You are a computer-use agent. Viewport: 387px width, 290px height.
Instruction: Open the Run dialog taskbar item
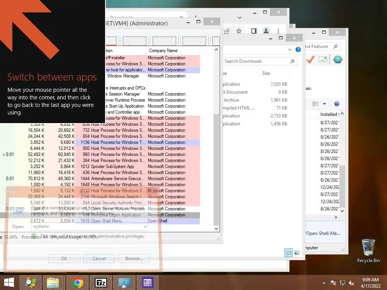coord(148,282)
